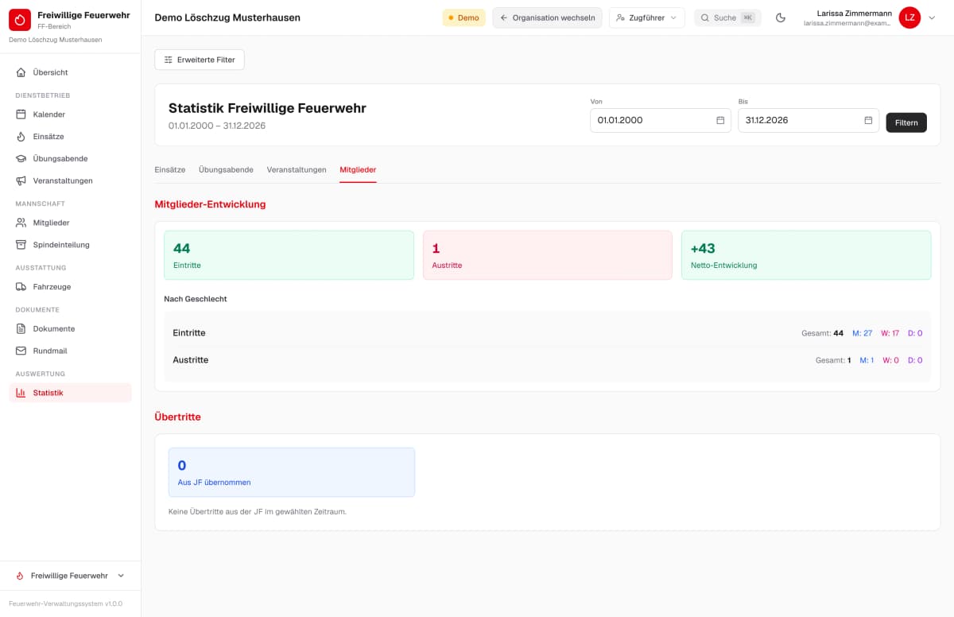Switch to the Veranstaltungen statistics tab
The image size is (954, 617).
297,169
